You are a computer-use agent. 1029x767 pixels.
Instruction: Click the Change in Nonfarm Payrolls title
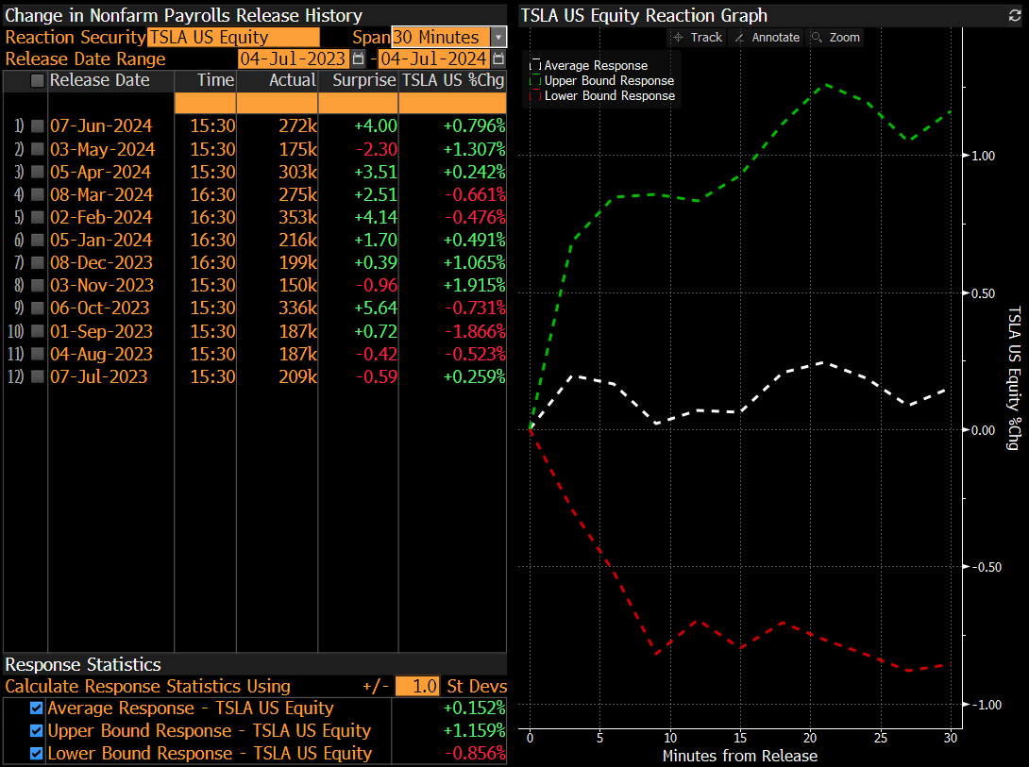(x=184, y=15)
